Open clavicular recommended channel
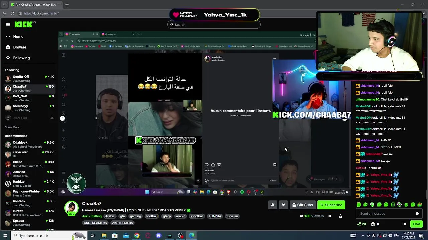This screenshot has height=240, width=428. coord(29,154)
